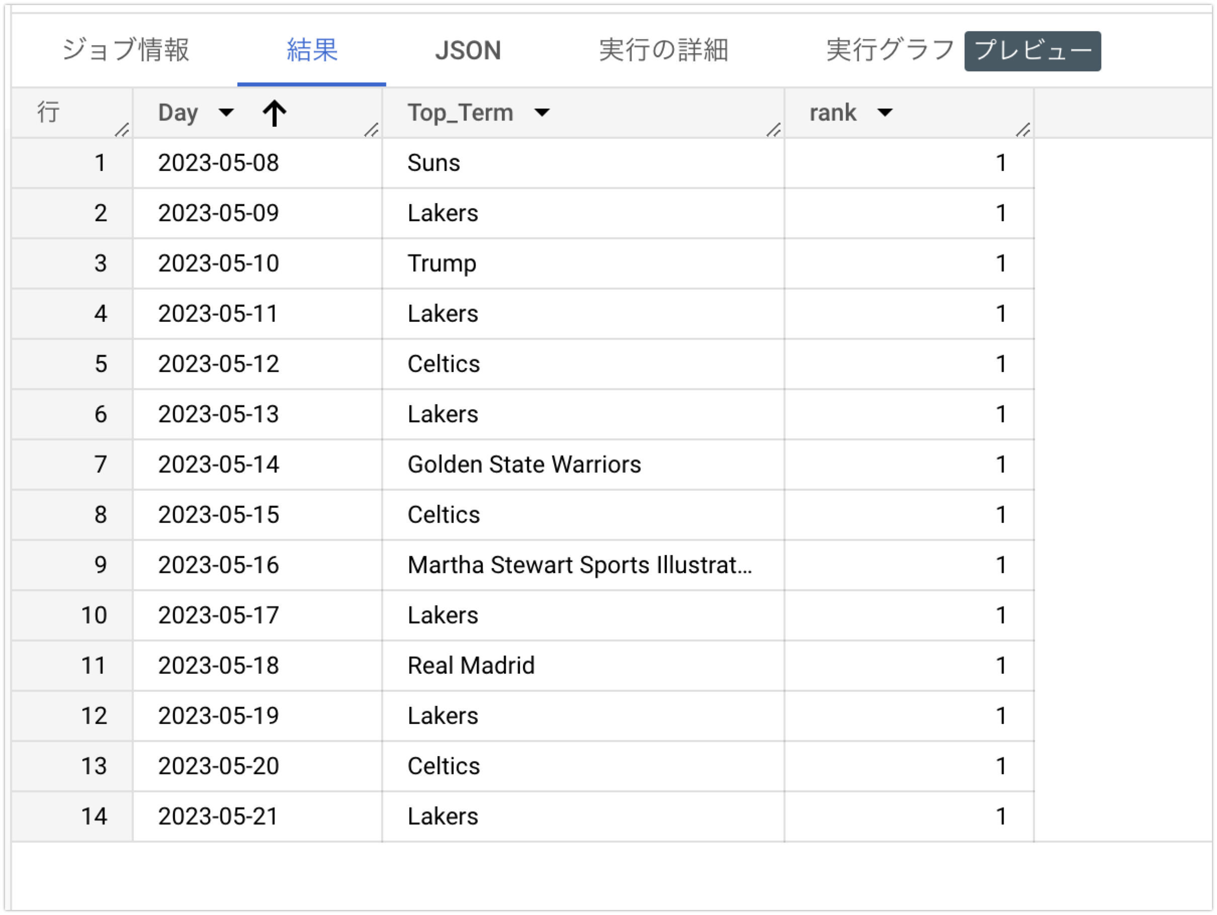Select the date cell 2023-05-16
Viewport: 1217px width, 915px height.
tap(257, 565)
